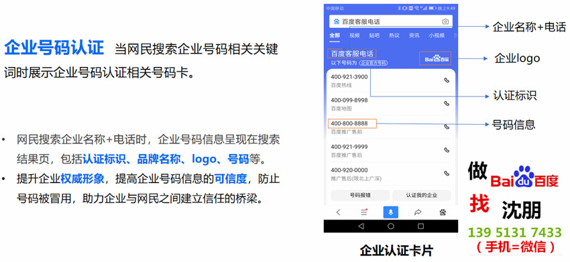Tap the share arrow icon in bottom bar
The image size is (570, 262).
click(418, 212)
